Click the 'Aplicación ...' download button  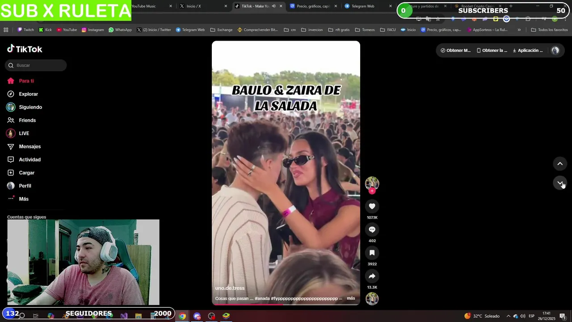click(528, 51)
